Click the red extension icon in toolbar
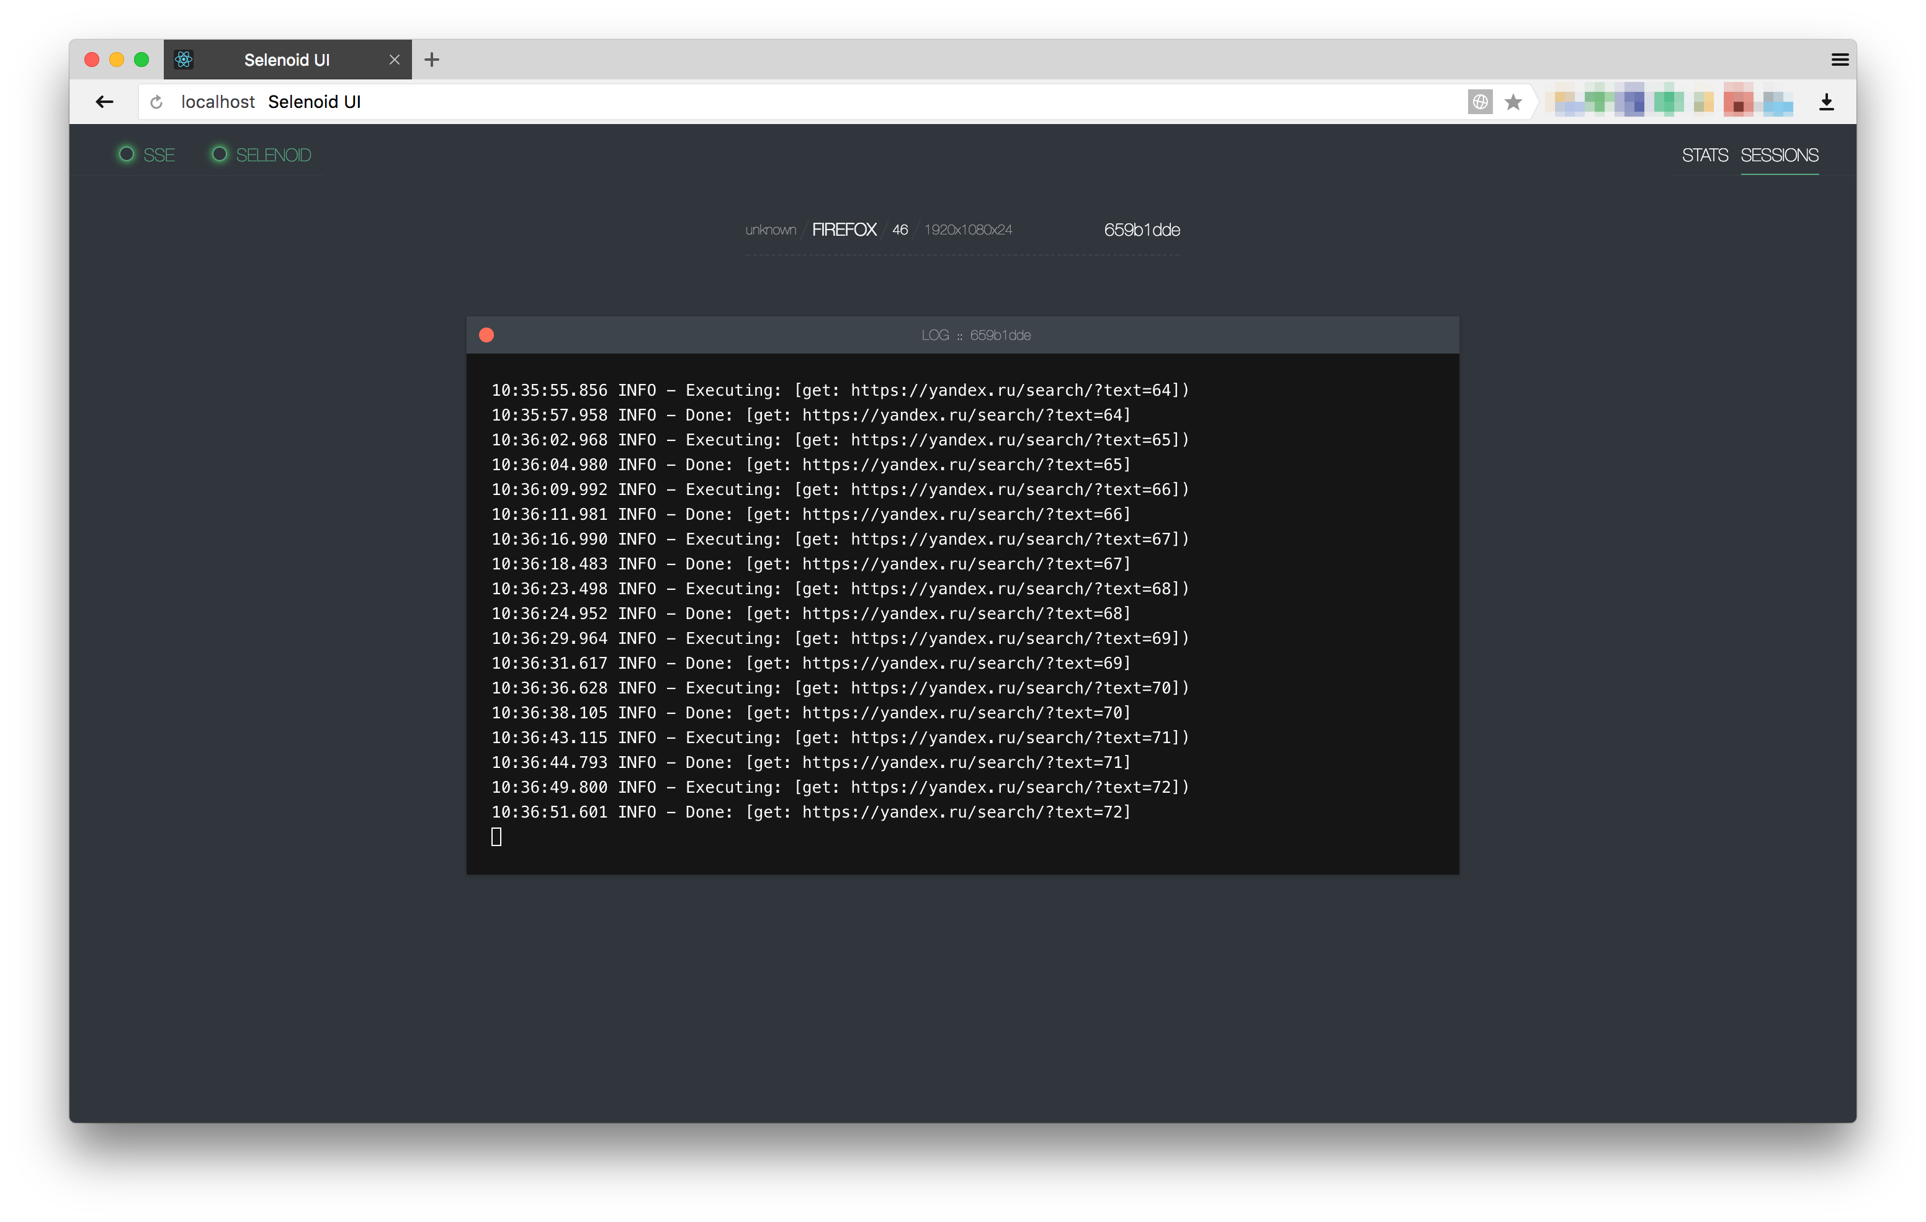This screenshot has height=1222, width=1926. point(1737,102)
